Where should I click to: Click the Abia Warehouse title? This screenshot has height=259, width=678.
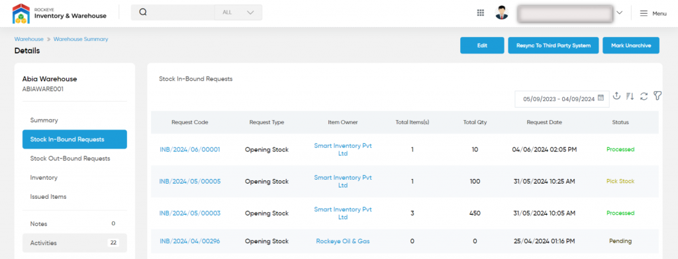click(x=50, y=79)
